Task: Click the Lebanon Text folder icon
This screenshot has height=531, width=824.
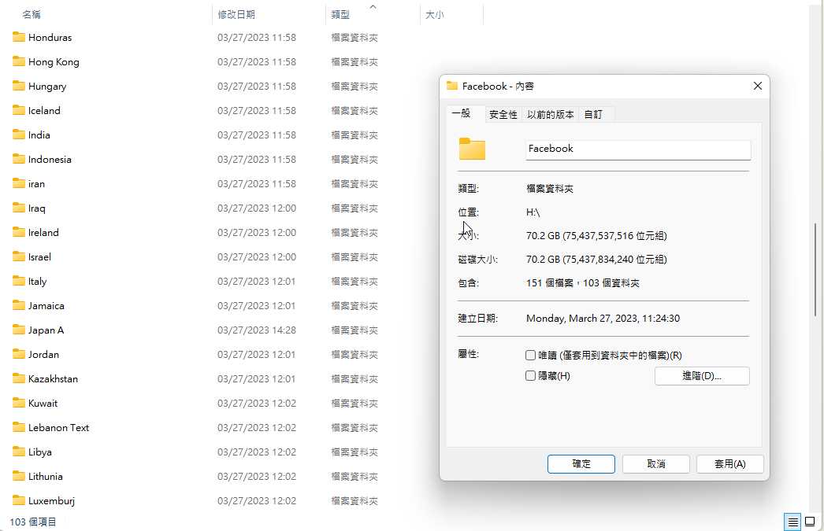Action: [19, 427]
